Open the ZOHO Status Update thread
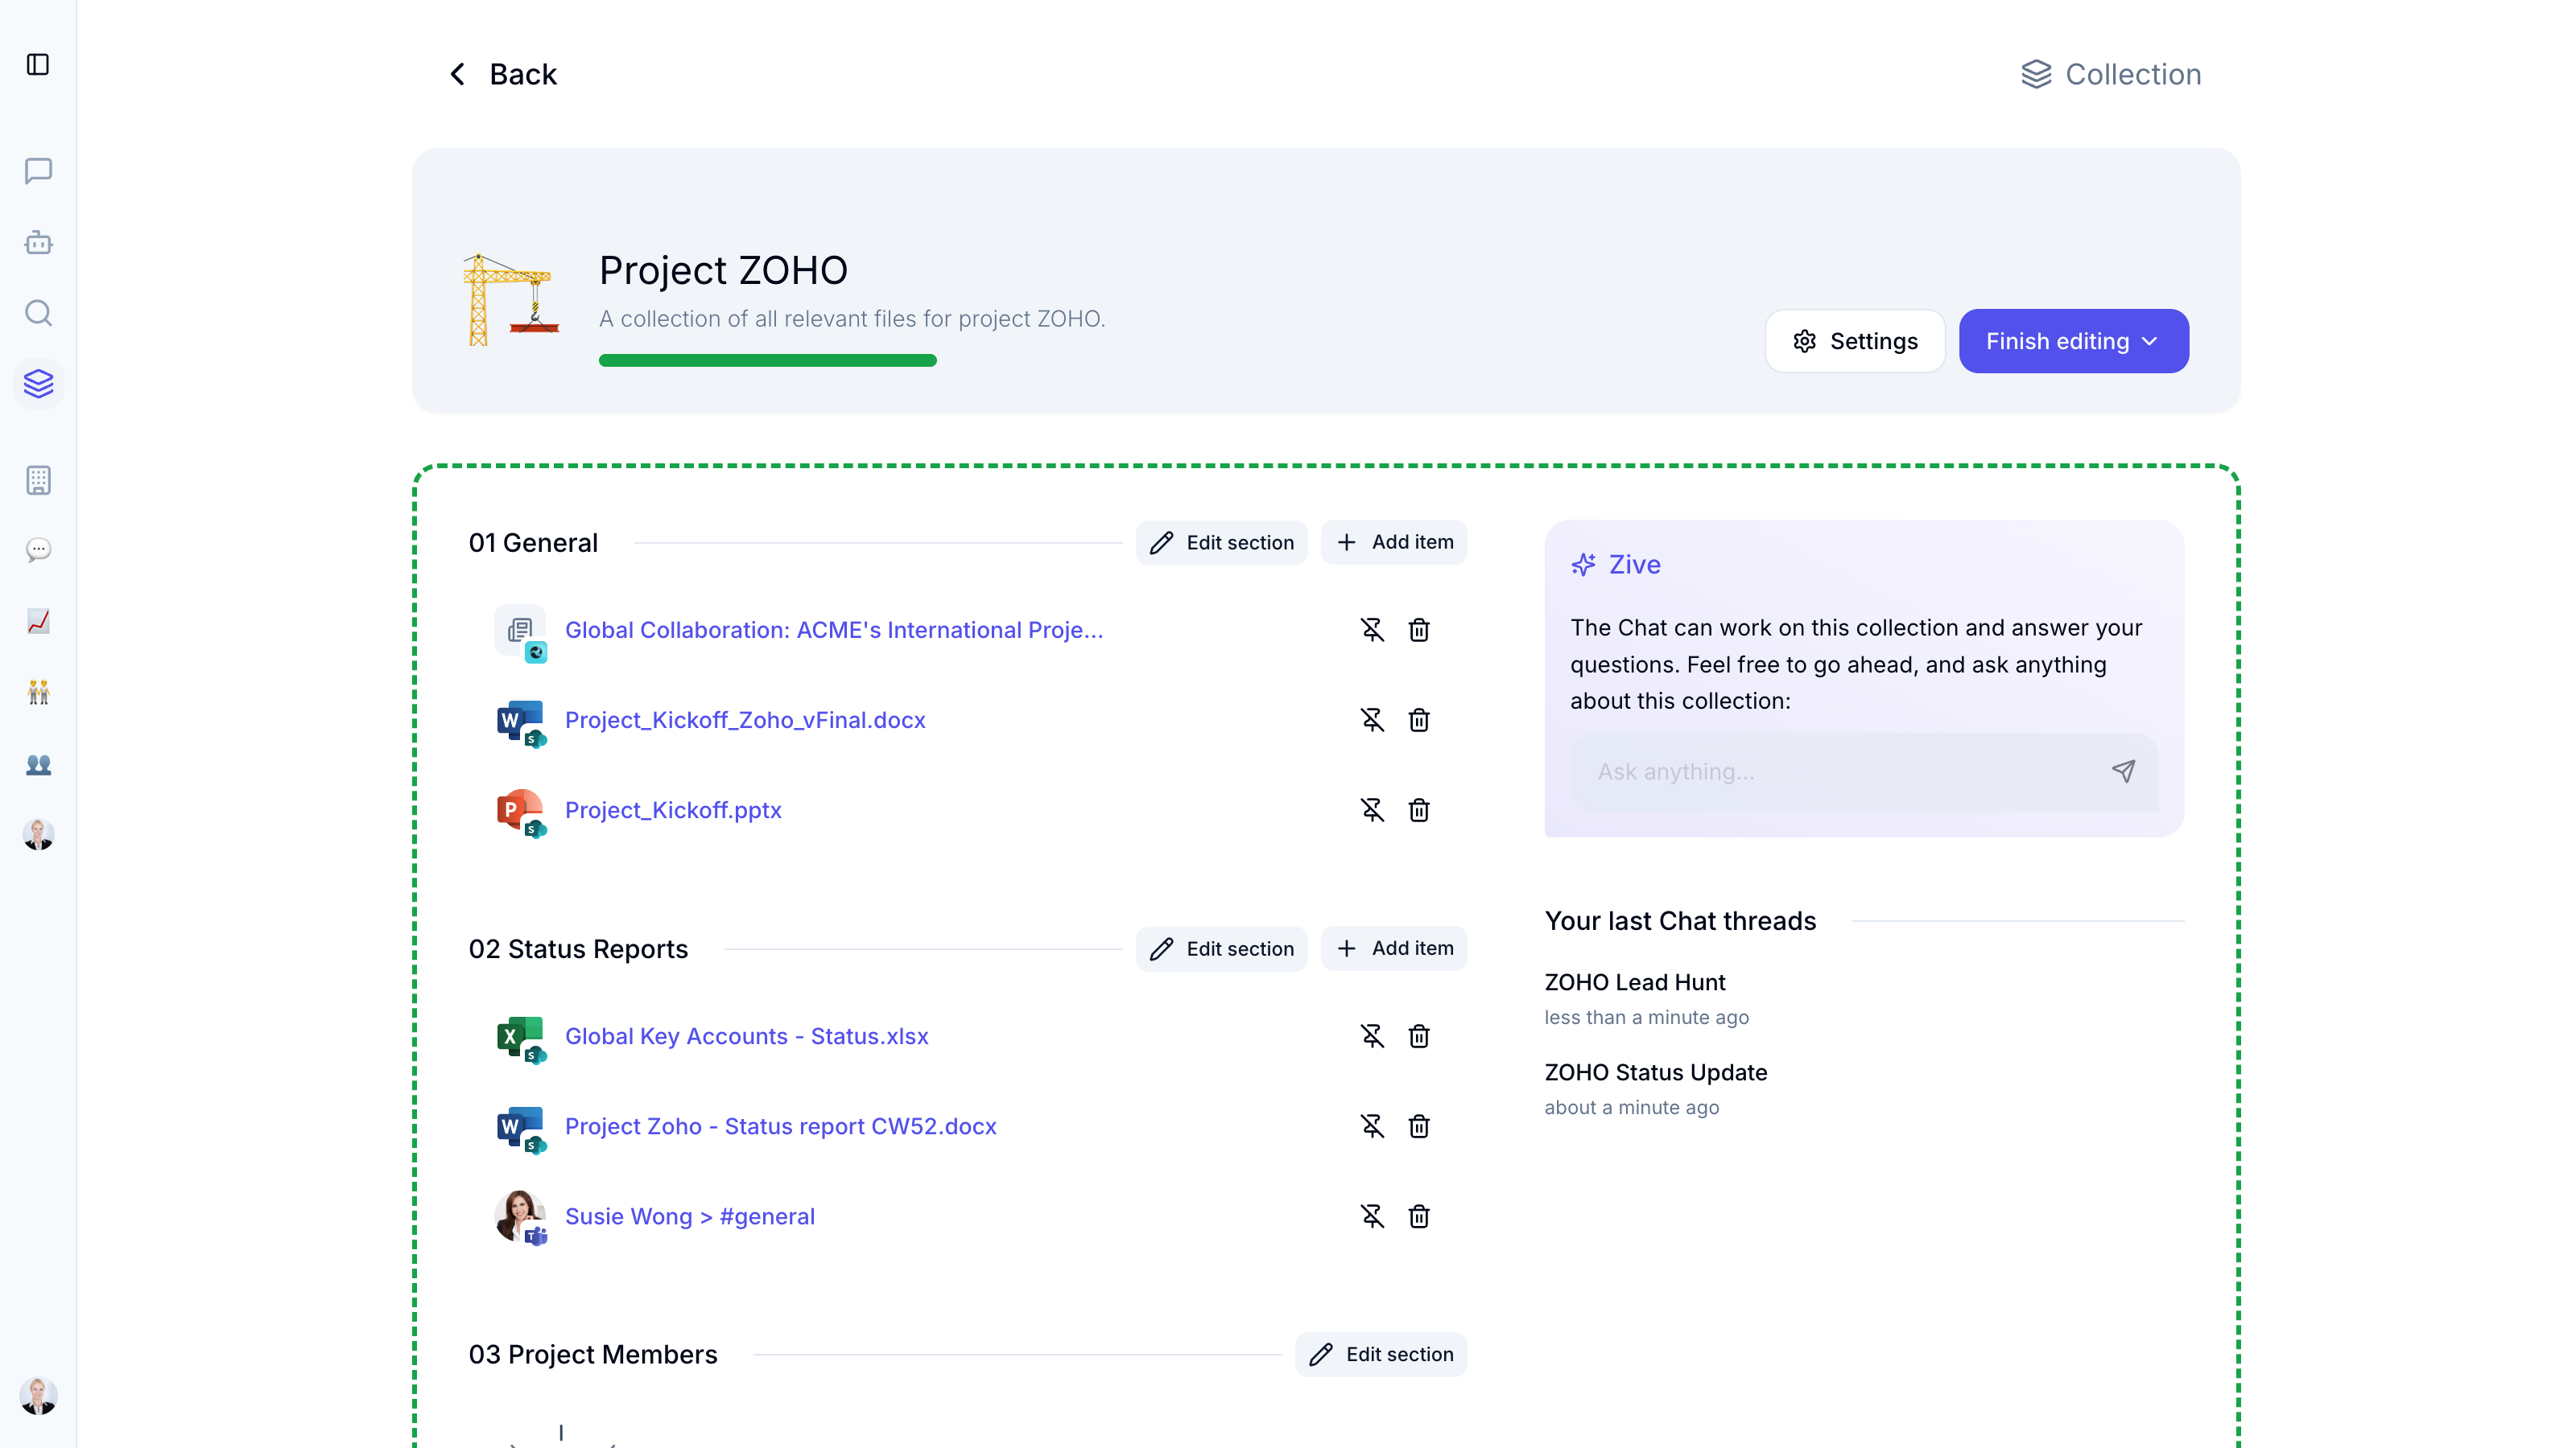 point(1655,1072)
